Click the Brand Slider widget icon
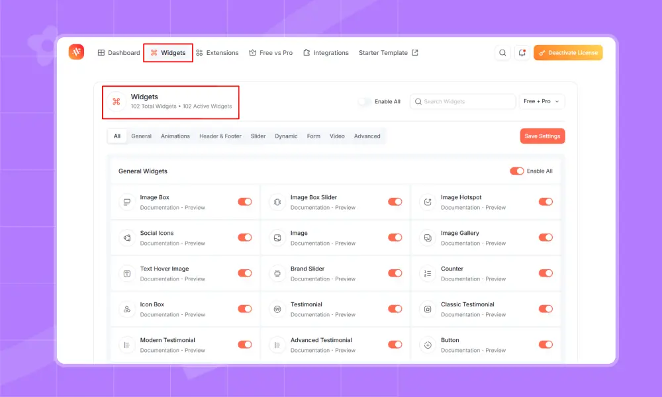662x397 pixels. [277, 273]
